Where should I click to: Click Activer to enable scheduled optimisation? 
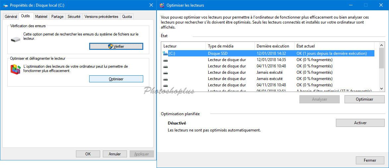(x=360, y=123)
